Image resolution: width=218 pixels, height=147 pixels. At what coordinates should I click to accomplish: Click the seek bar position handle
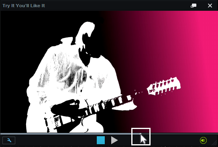[x=141, y=134]
